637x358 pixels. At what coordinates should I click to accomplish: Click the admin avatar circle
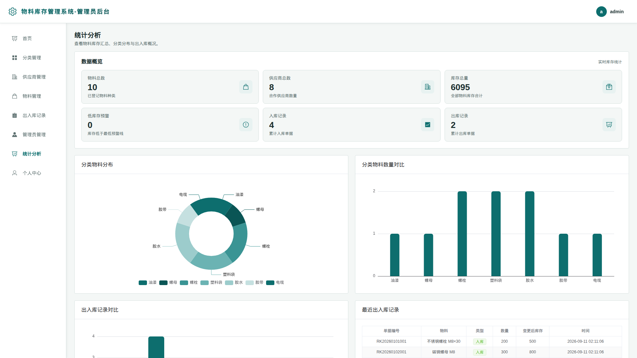601,12
